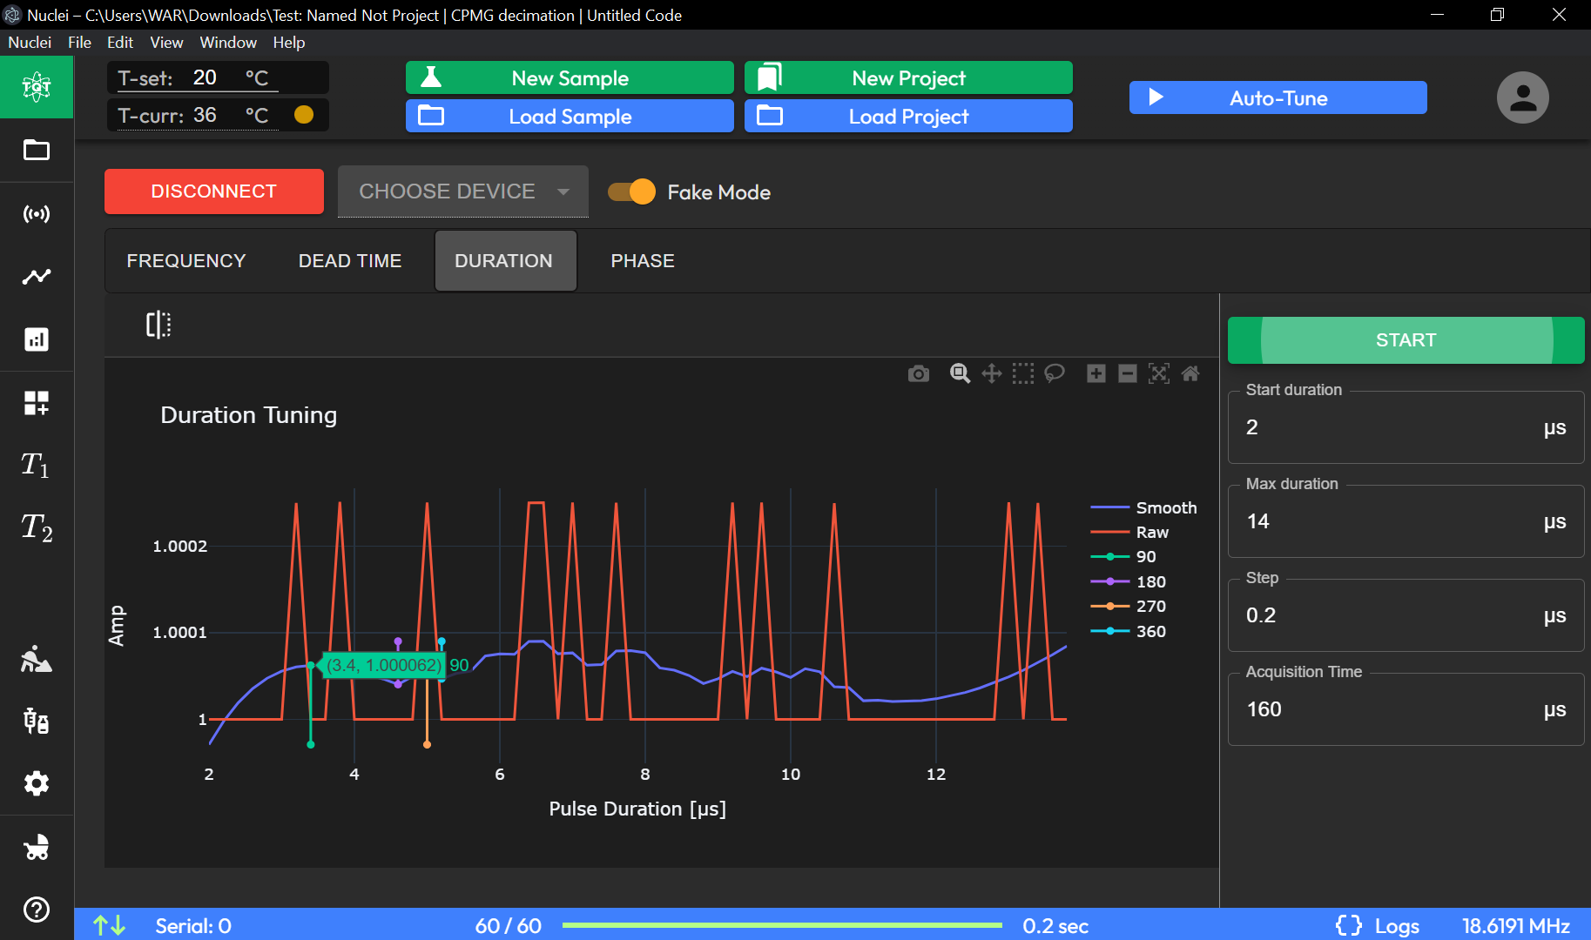
Task: Toggle Smooth trace in legend
Action: (1144, 507)
